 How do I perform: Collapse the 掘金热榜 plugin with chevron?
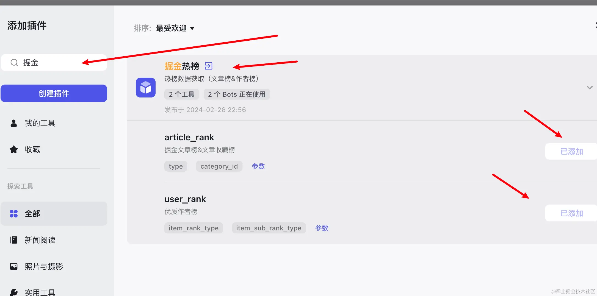pyautogui.click(x=590, y=88)
